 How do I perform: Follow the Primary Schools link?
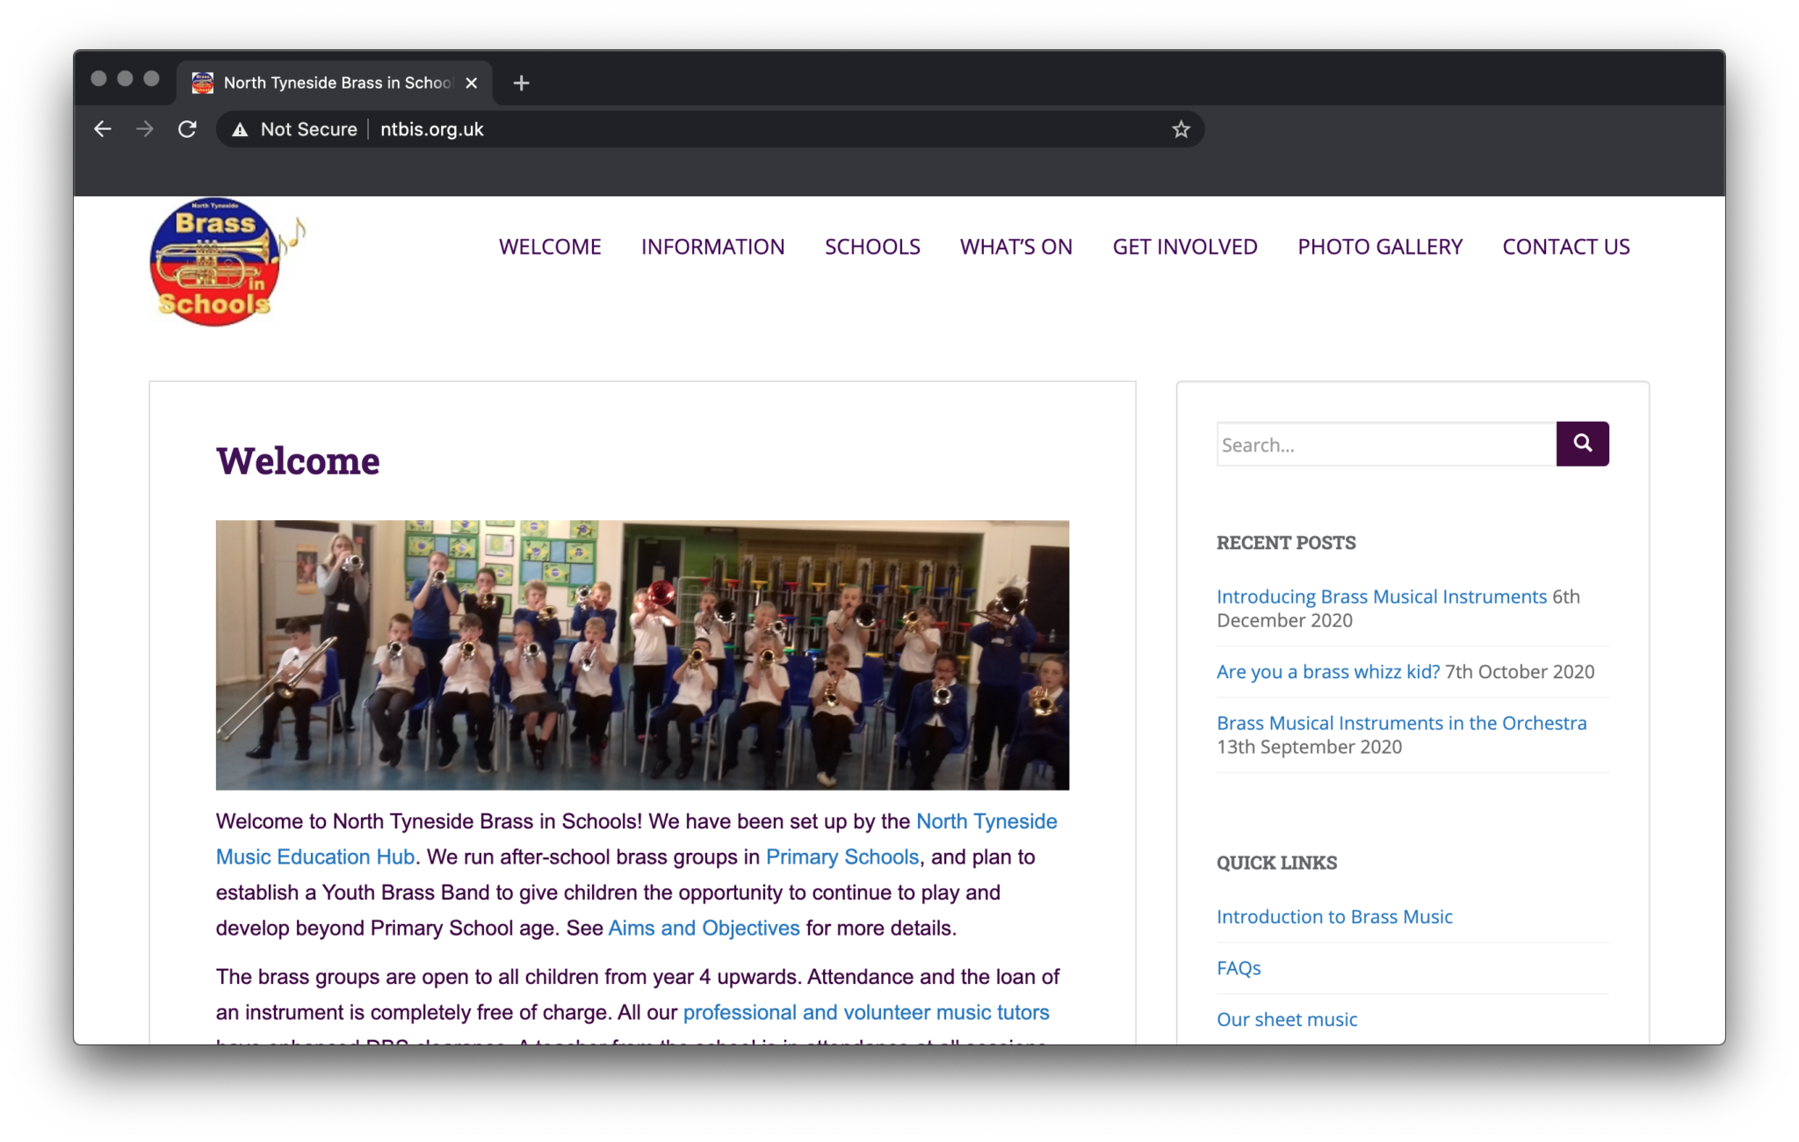[842, 856]
